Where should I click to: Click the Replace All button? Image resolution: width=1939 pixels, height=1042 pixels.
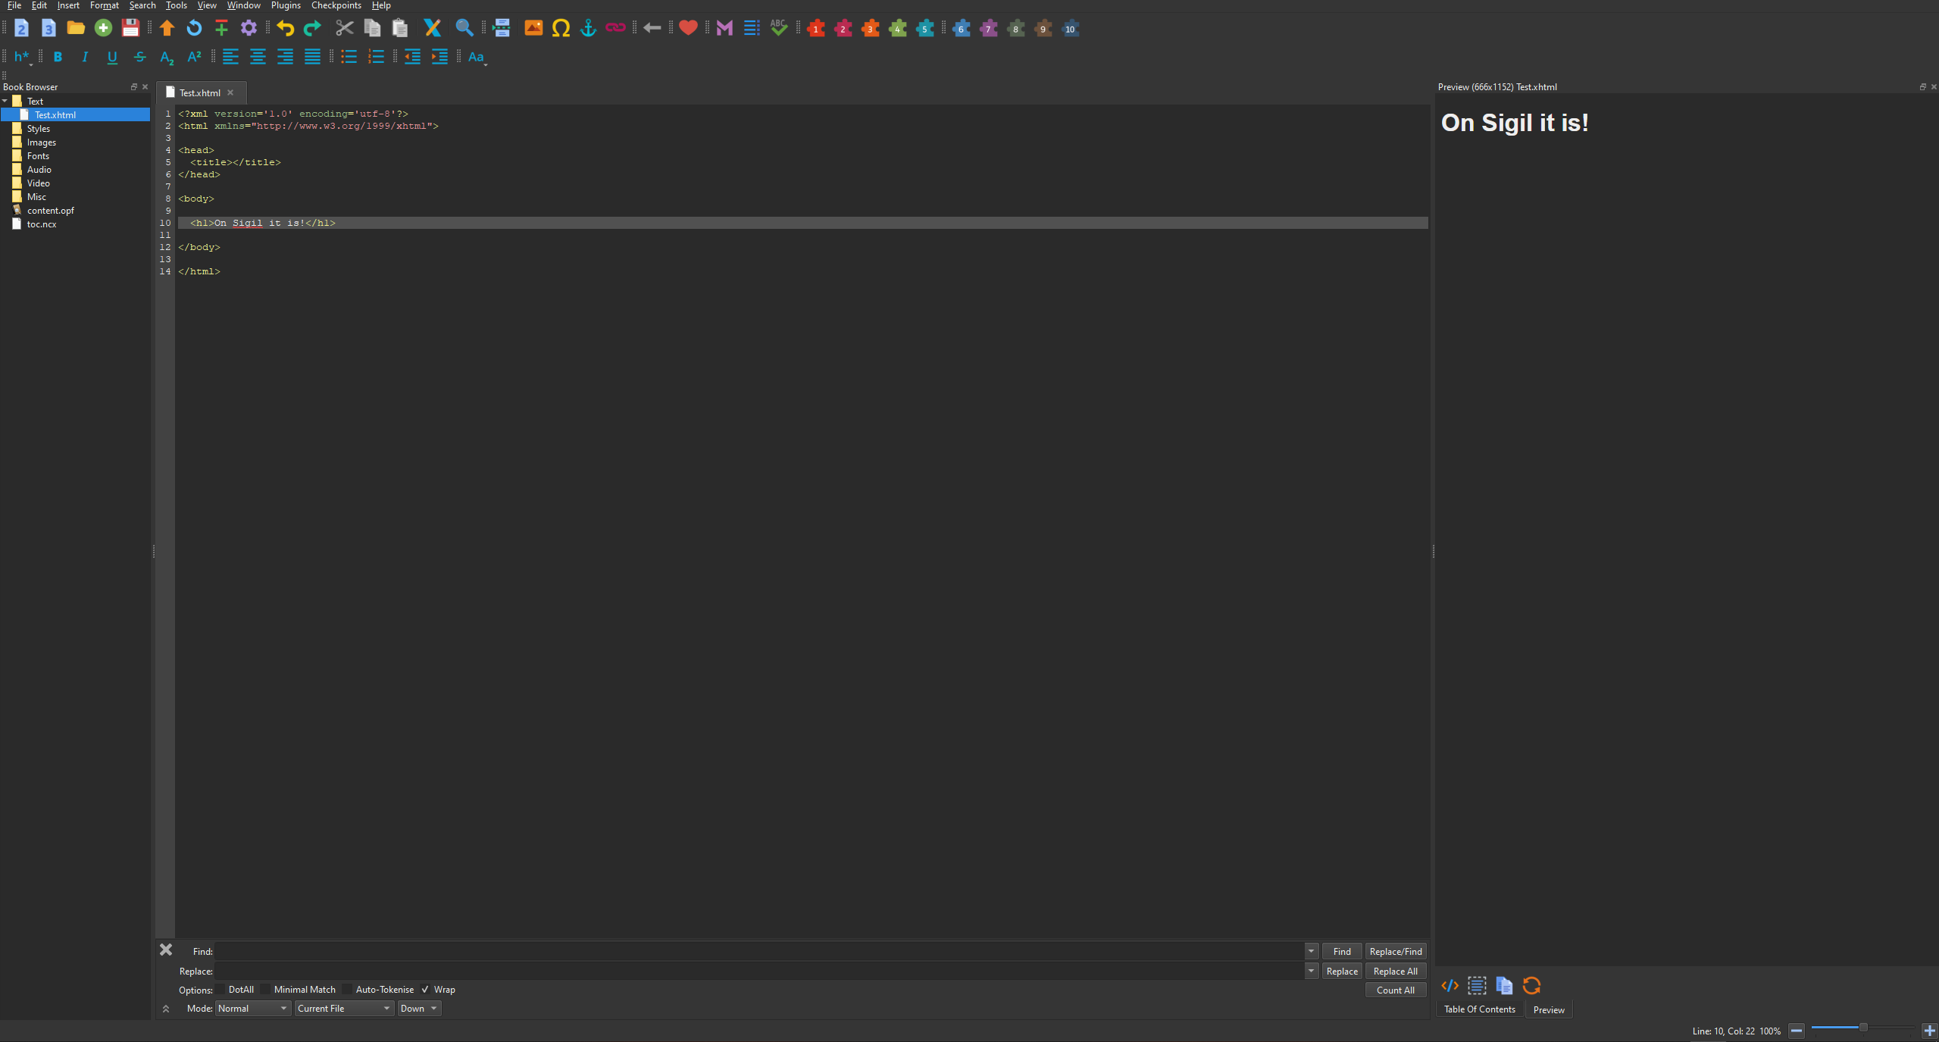(x=1395, y=972)
